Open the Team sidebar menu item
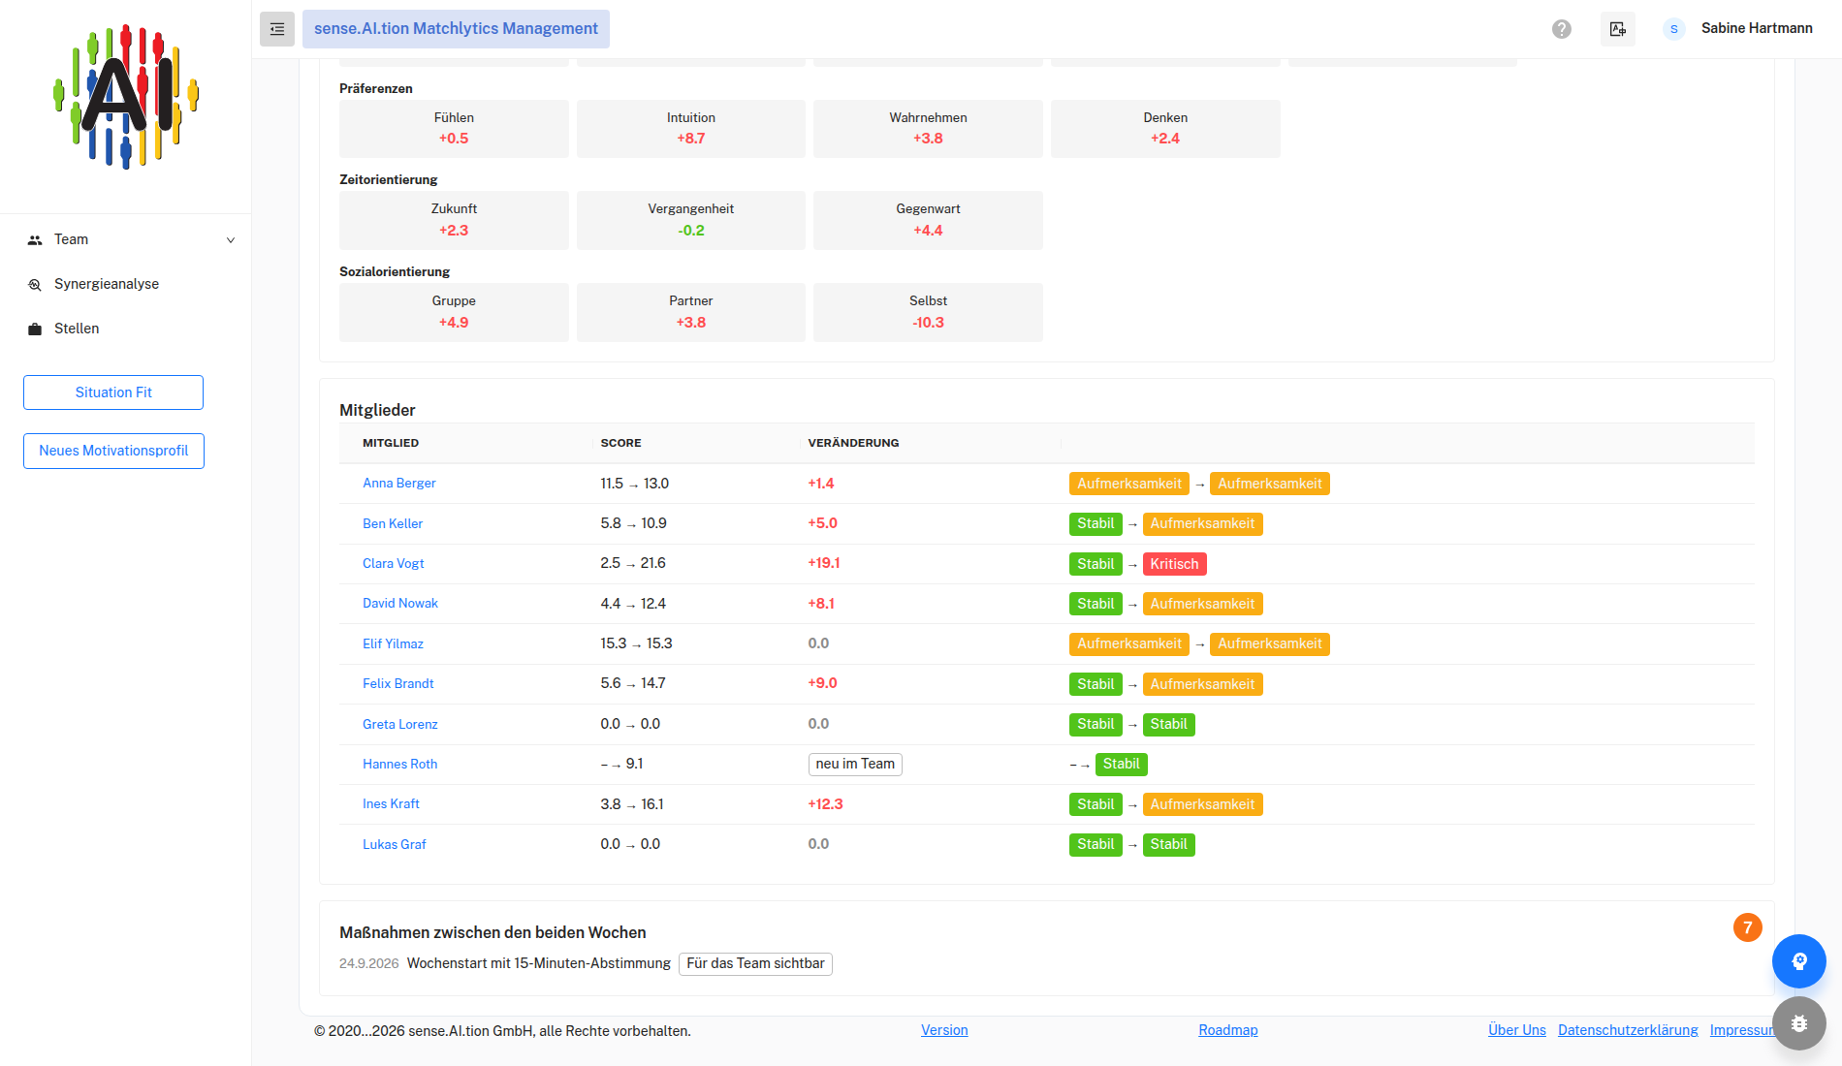The height and width of the screenshot is (1066, 1842). [126, 239]
